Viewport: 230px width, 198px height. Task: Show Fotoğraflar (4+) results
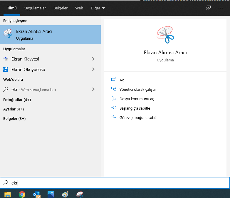click(17, 100)
